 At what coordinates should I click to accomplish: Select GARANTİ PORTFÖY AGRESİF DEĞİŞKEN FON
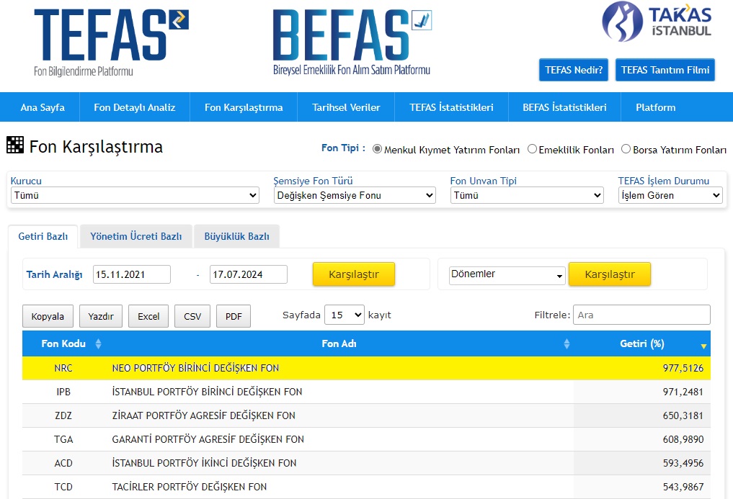[x=208, y=440]
